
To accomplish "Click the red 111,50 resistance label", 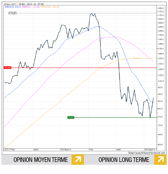I will [7, 68].
